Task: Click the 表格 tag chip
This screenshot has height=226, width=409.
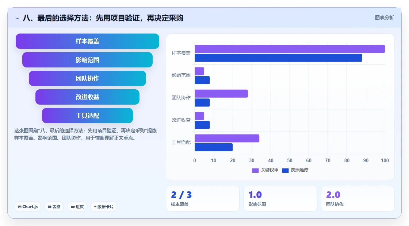Action: pyautogui.click(x=54, y=207)
